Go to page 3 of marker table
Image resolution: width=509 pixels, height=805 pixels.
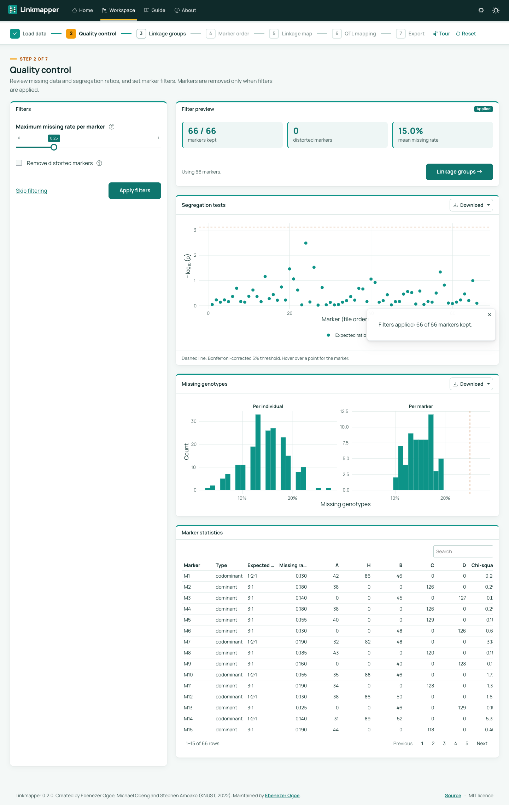(x=444, y=743)
